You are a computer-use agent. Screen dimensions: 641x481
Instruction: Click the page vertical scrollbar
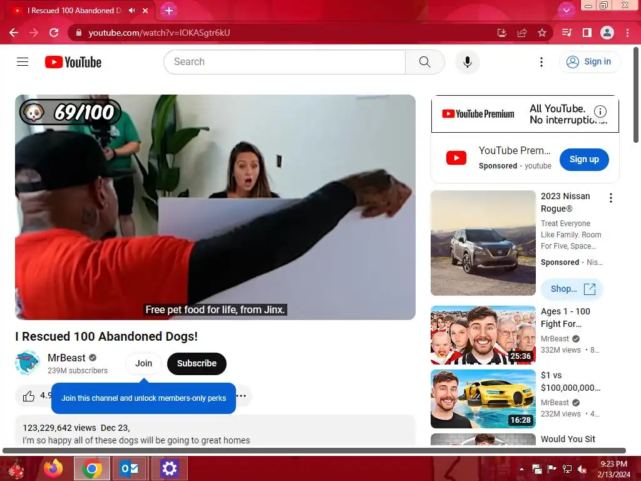(636, 95)
